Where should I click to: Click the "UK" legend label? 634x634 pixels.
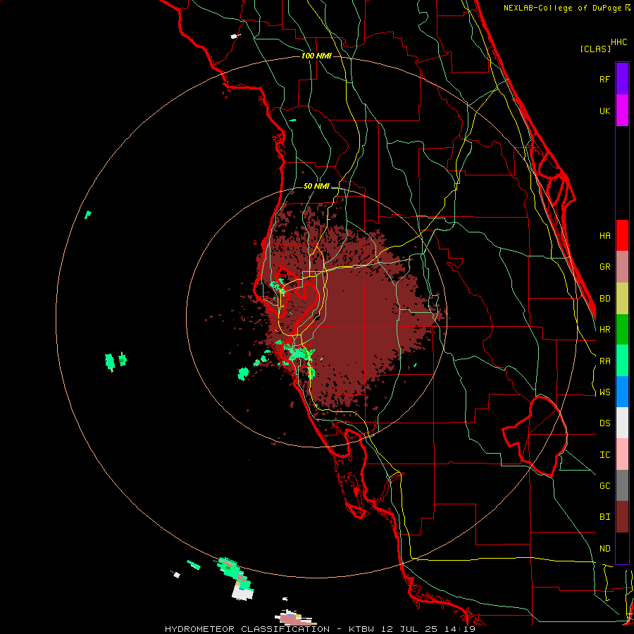tap(604, 111)
